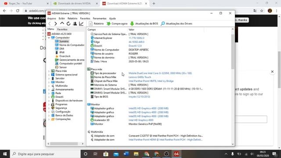
Task: Open a new browser tab
Action: [x=154, y=4]
